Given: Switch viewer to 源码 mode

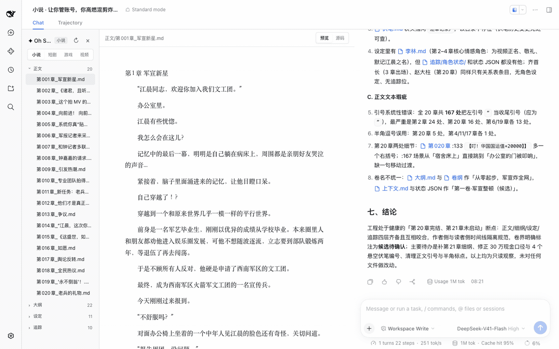Looking at the screenshot, I should click(340, 38).
